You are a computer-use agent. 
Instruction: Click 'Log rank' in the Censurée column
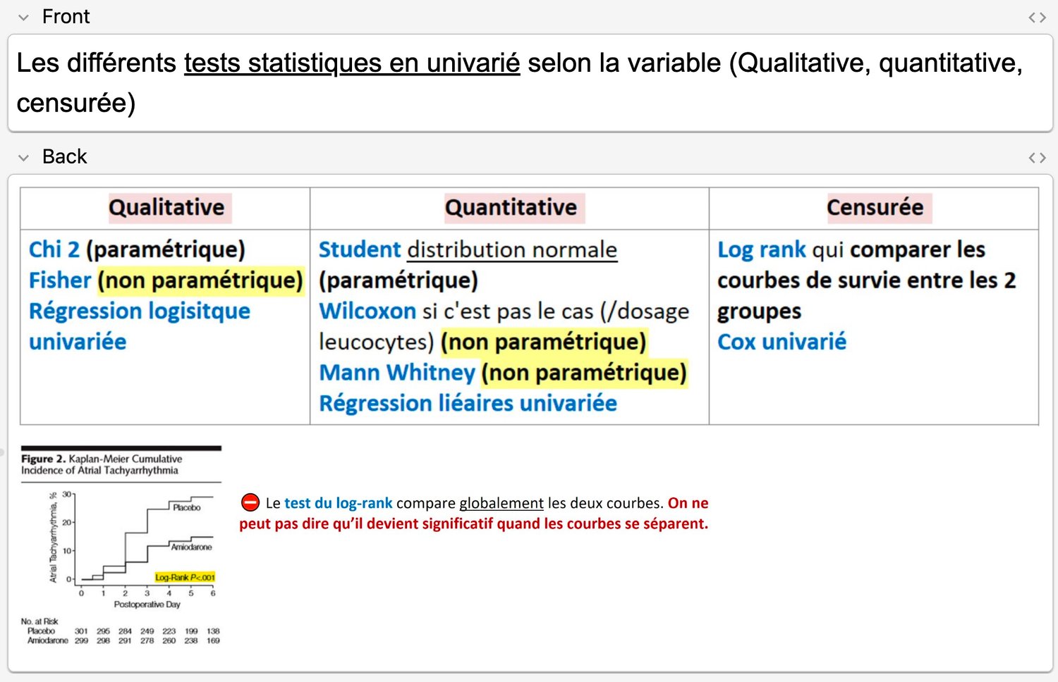click(x=761, y=249)
